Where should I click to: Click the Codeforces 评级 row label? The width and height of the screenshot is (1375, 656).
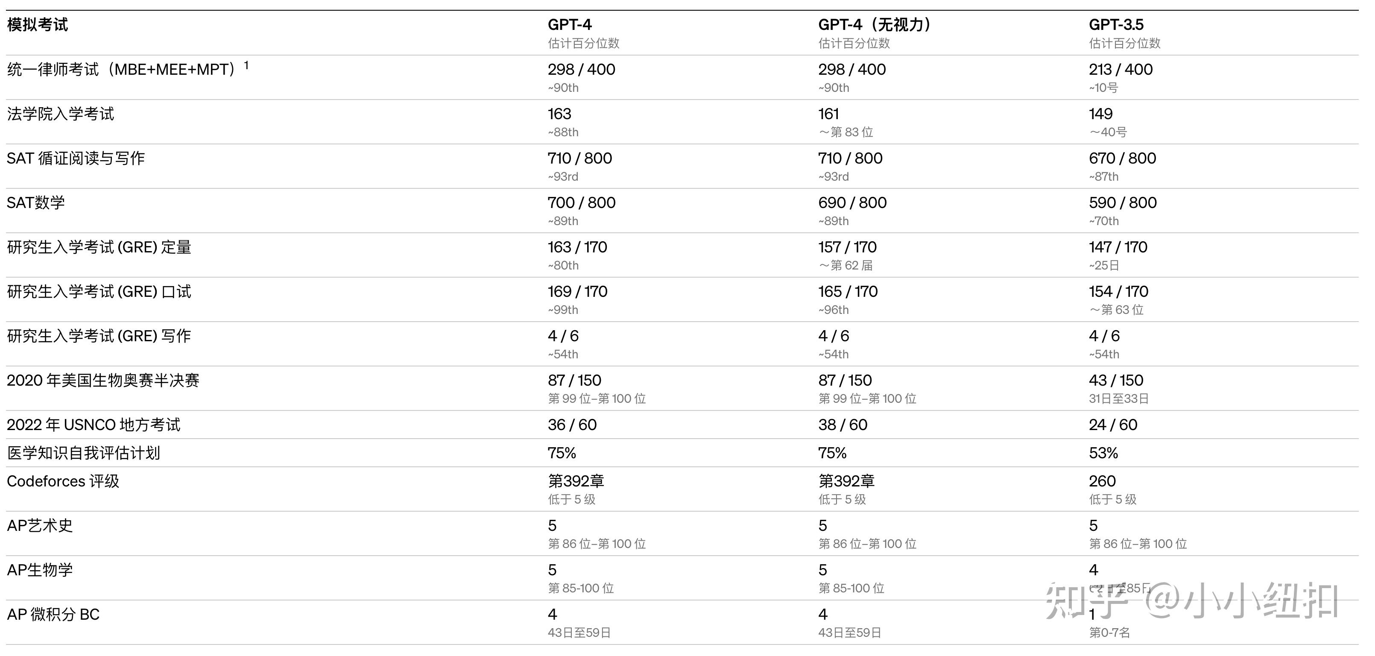(x=63, y=481)
